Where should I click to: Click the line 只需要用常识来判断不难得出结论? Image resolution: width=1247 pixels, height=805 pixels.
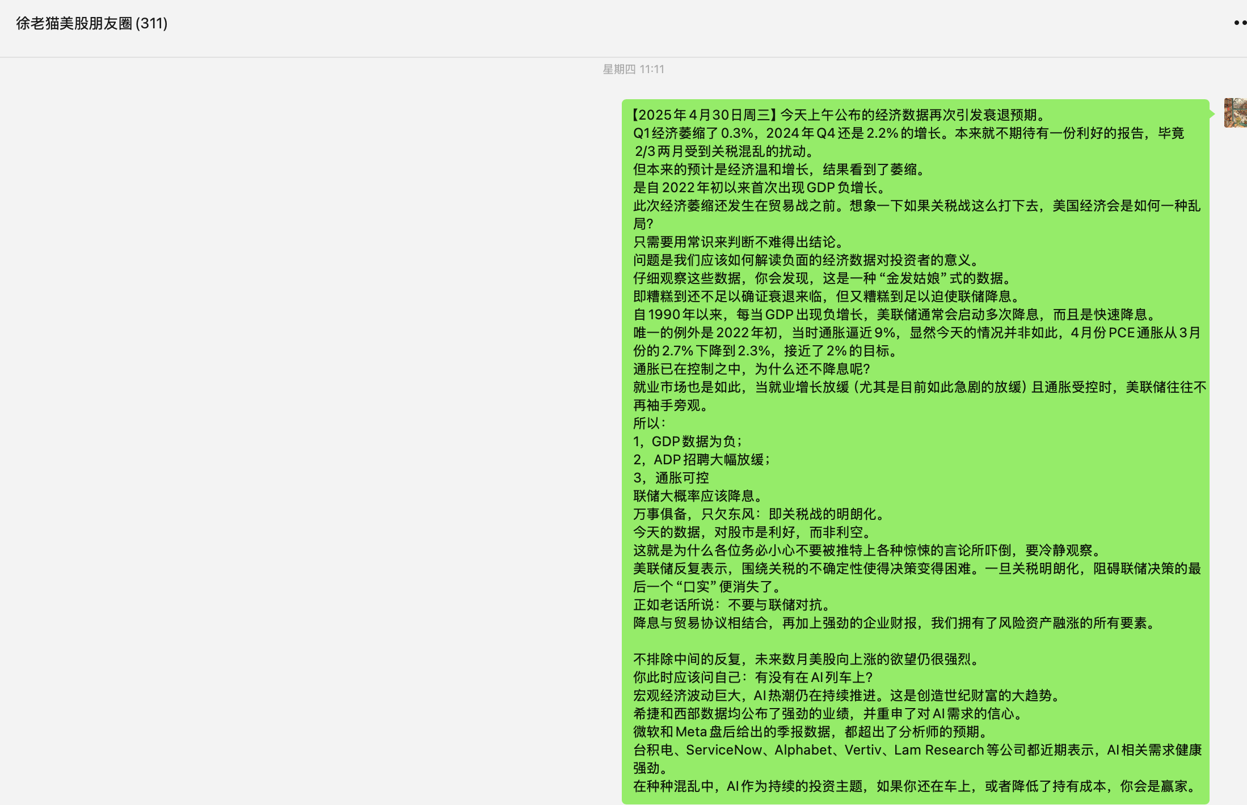click(739, 242)
